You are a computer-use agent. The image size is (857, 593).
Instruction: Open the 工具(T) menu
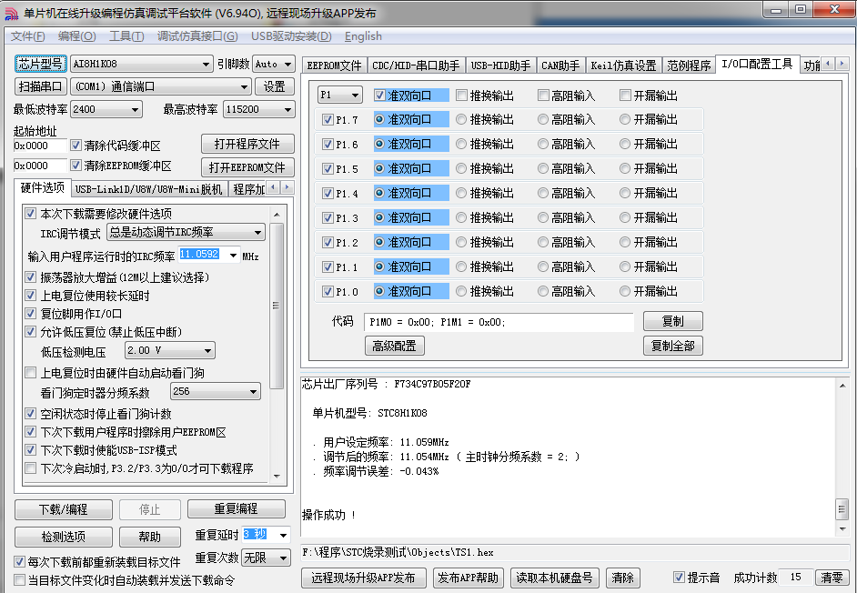pos(126,36)
